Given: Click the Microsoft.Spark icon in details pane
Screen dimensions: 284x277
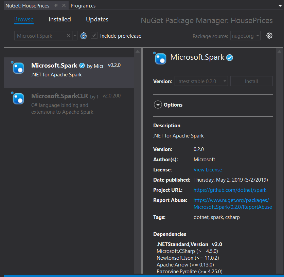Looking at the screenshot, I should pyautogui.click(x=160, y=58).
